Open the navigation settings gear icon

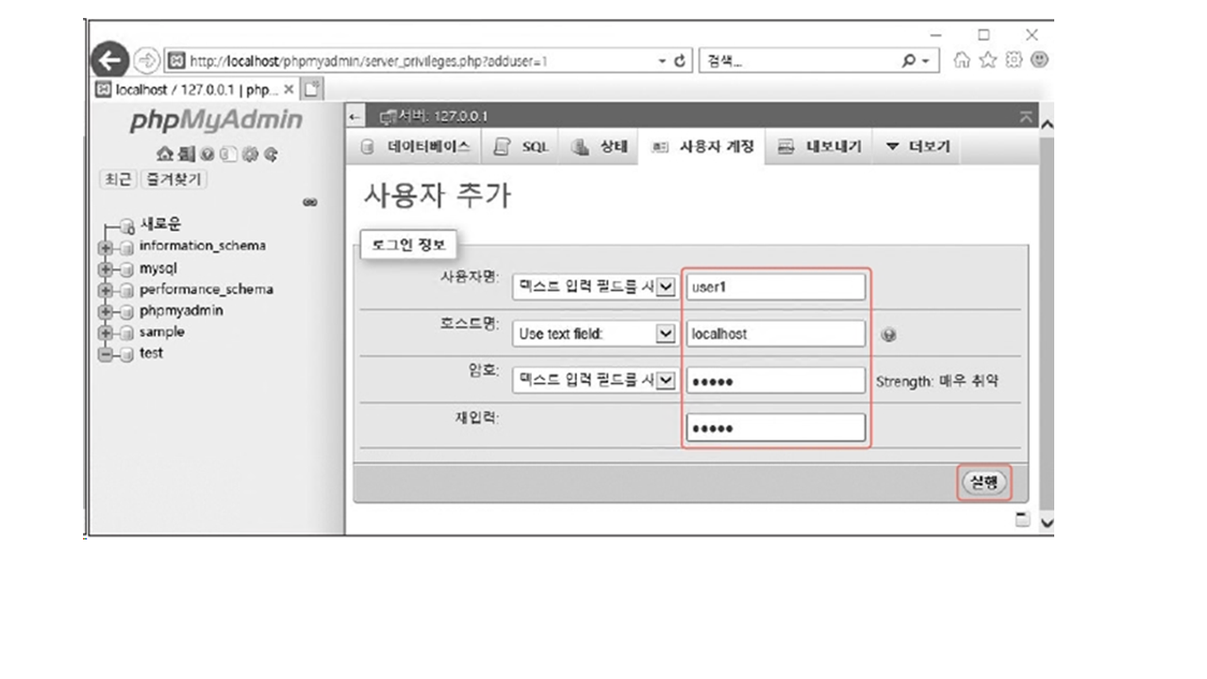pos(250,155)
